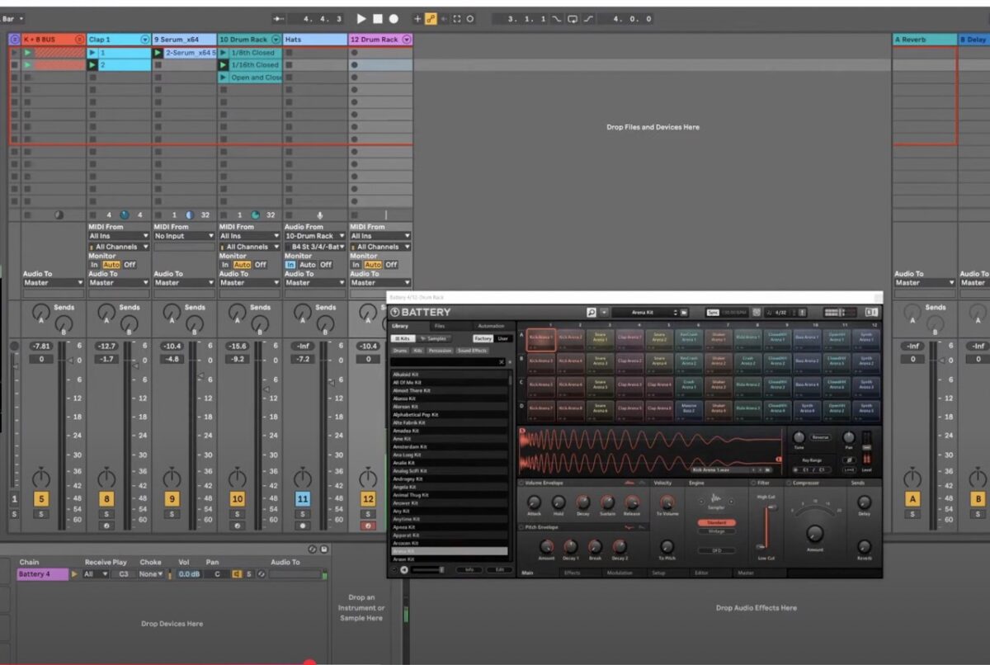This screenshot has width=990, height=665.
Task: Click the User library button
Action: [502, 338]
